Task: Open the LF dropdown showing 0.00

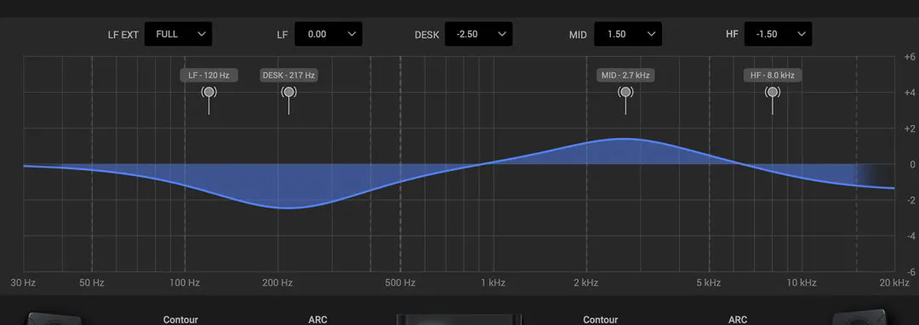Action: 328,34
